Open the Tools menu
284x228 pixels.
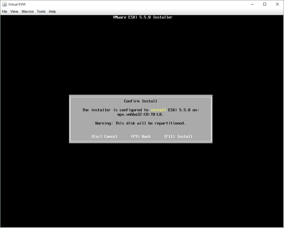(x=41, y=12)
